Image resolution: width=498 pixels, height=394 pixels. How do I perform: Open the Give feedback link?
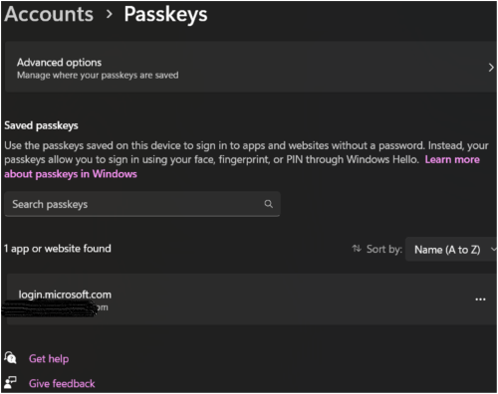(62, 384)
